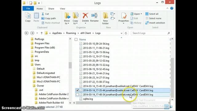The image size is (197, 111).
Task: Create a New folder
Action: 105,18
